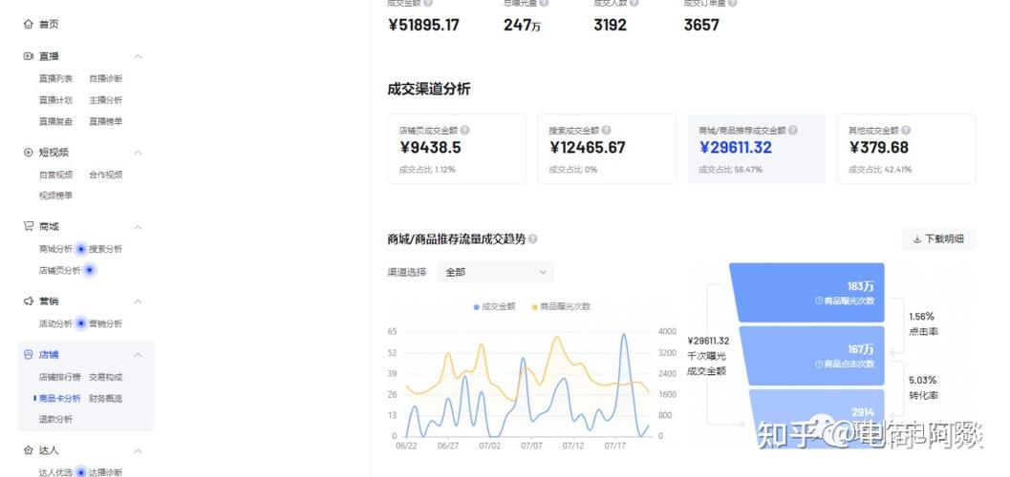Toggle the 商品曝光次数 chart legend series

point(561,306)
